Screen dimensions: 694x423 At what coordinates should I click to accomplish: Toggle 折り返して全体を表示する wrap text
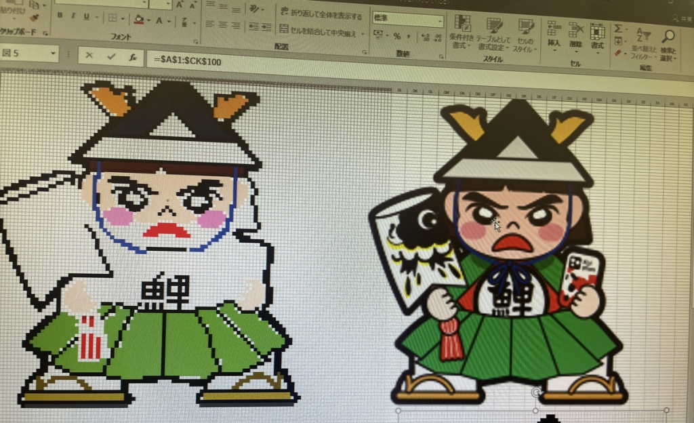click(321, 14)
